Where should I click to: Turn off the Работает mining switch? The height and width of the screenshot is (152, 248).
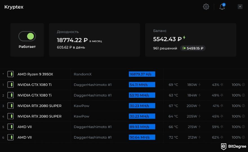click(27, 36)
